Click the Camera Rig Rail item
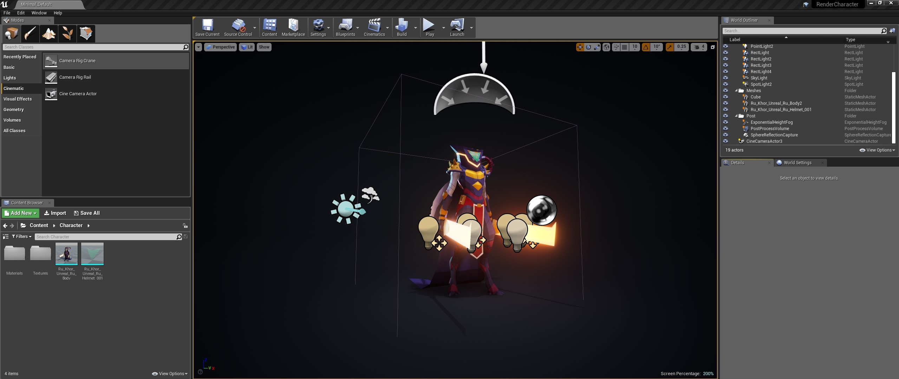 click(116, 77)
